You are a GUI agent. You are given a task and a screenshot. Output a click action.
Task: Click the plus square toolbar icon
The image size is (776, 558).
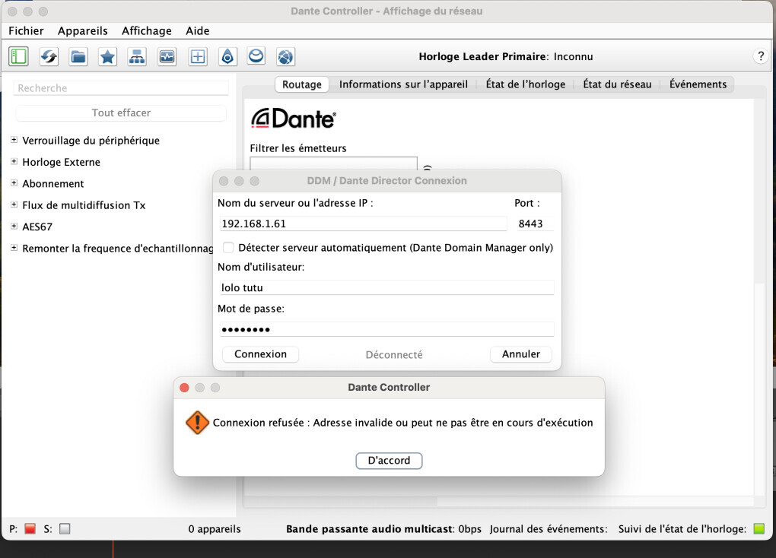click(x=198, y=56)
